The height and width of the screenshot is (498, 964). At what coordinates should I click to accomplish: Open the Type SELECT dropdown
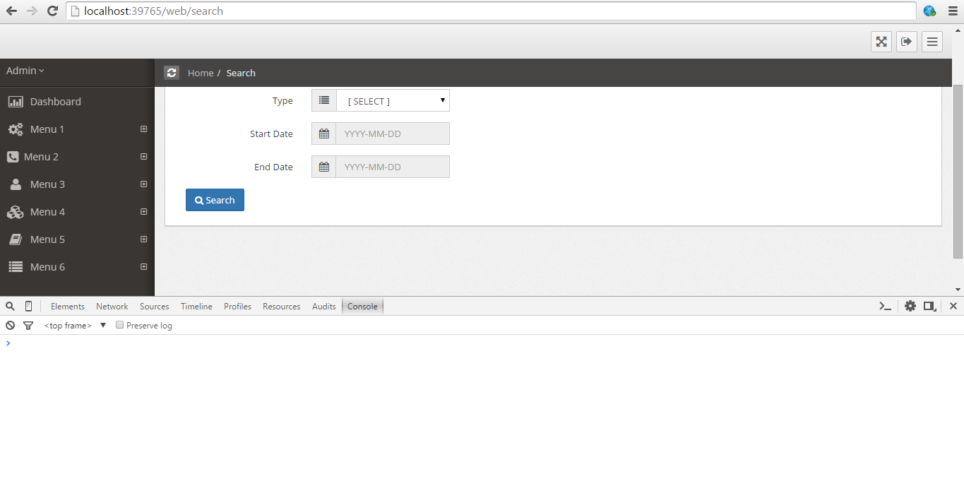[x=393, y=100]
